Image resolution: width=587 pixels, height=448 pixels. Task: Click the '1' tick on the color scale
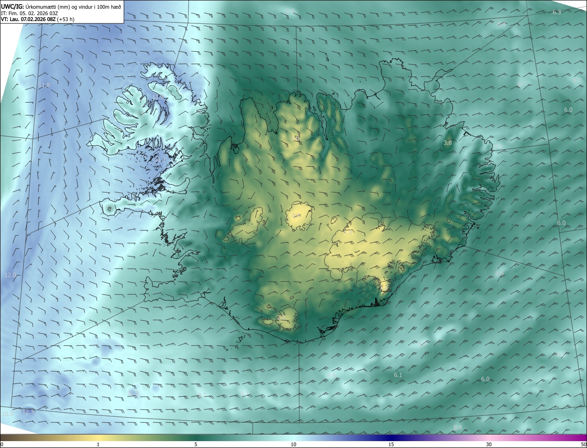pyautogui.click(x=98, y=444)
